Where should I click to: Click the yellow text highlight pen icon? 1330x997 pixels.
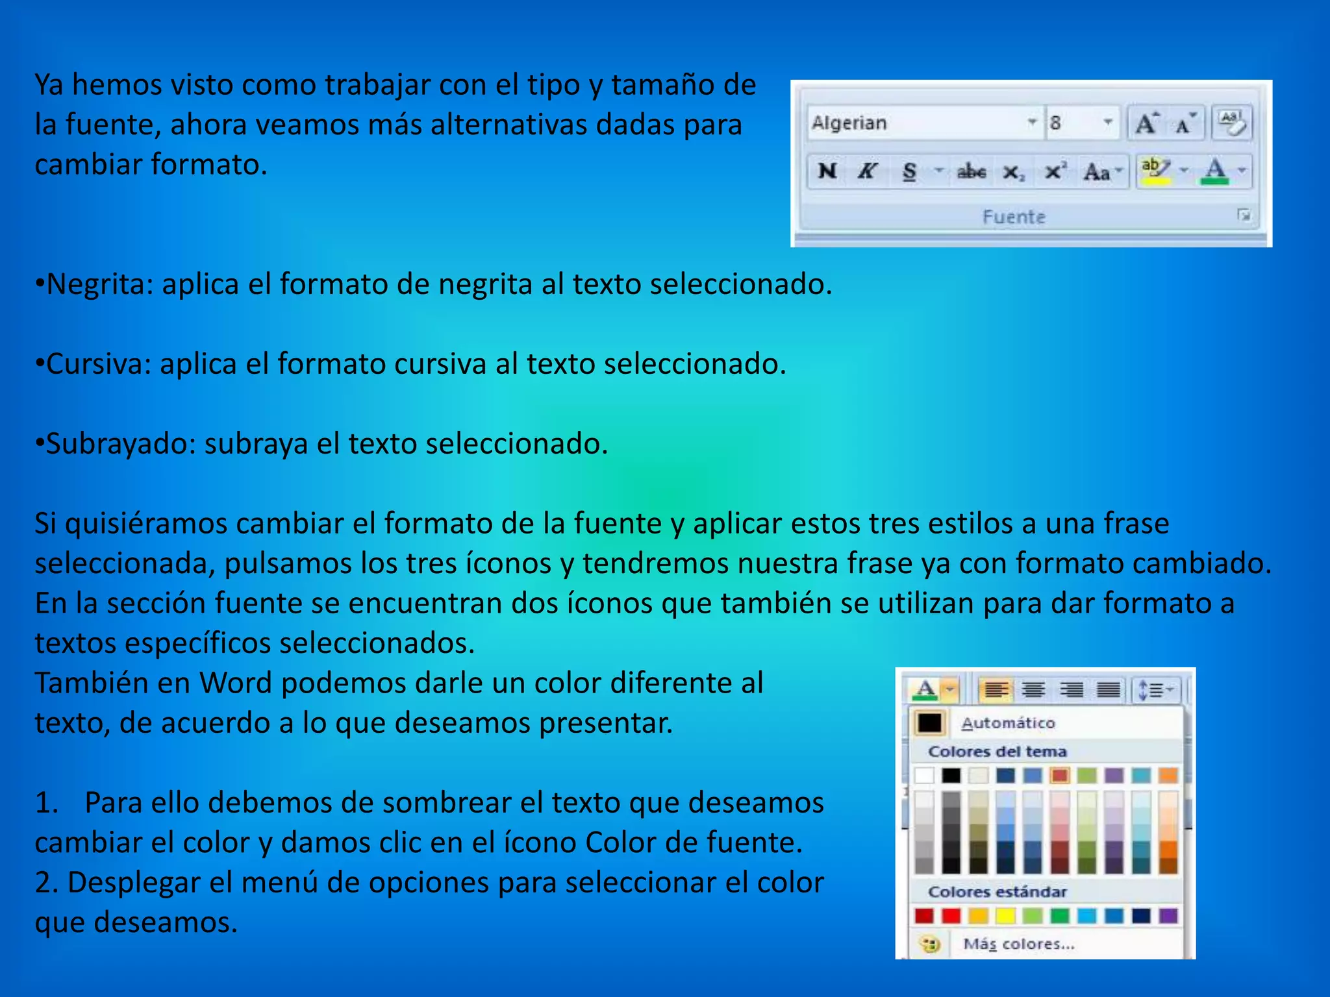pos(1155,171)
